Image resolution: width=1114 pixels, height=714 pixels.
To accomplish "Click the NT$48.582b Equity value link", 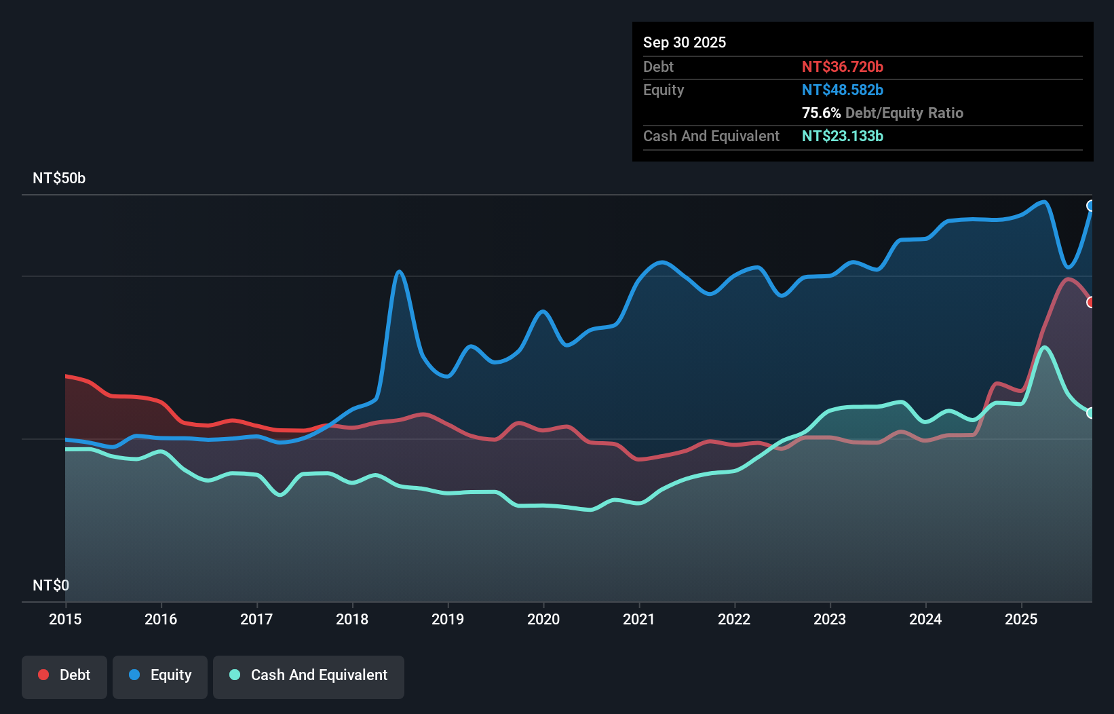I will [842, 90].
